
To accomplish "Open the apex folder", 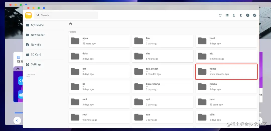I will (99, 41).
